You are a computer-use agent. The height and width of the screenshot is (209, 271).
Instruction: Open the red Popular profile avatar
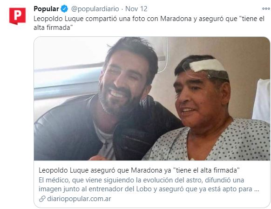pyautogui.click(x=17, y=16)
